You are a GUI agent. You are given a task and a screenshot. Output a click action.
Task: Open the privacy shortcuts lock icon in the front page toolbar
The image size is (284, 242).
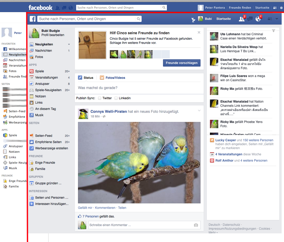pyautogui.click(x=270, y=19)
